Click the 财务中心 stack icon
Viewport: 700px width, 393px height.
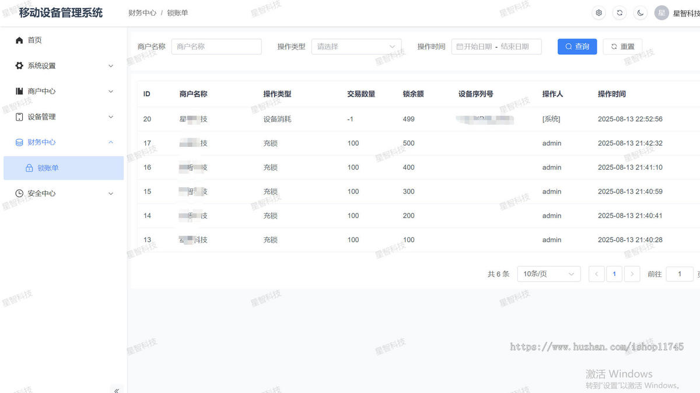[19, 142]
